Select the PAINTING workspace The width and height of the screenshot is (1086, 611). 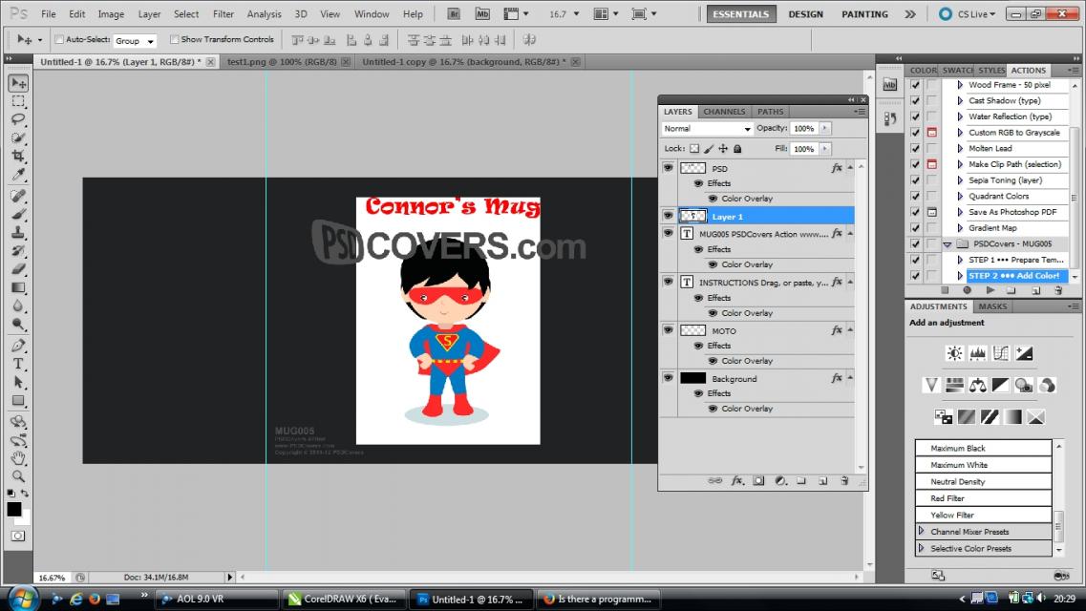tap(864, 13)
